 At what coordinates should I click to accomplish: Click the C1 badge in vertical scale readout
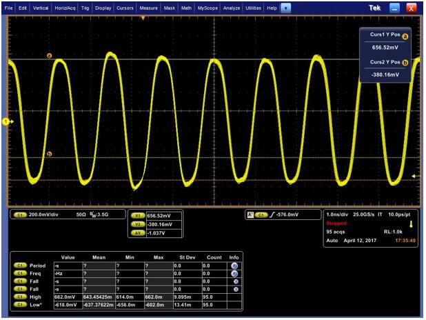coord(19,215)
